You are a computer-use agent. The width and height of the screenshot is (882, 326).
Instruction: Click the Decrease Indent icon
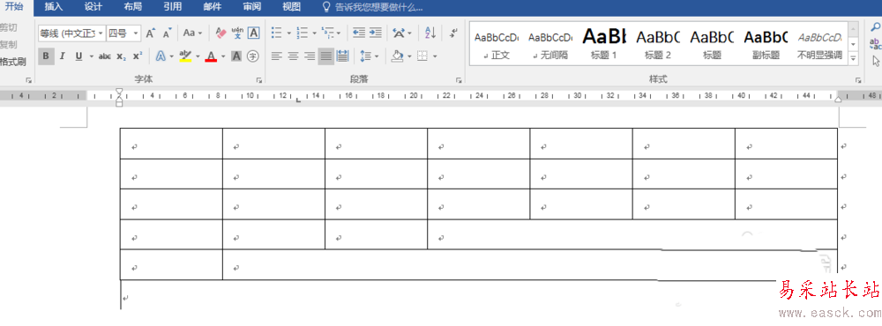tap(359, 33)
